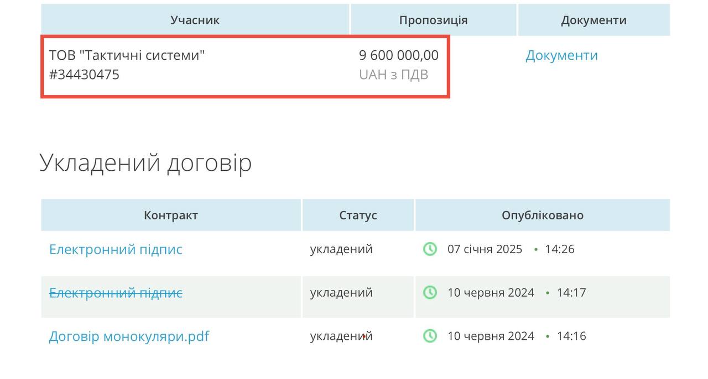The image size is (708, 379).
Task: Click the clock icon beside 10 червня 2024 14:17
Action: 430,292
